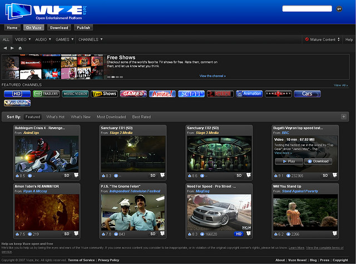
Task: Open the Bubblegum Crisis 4 thumbnail
Action: pos(47,154)
